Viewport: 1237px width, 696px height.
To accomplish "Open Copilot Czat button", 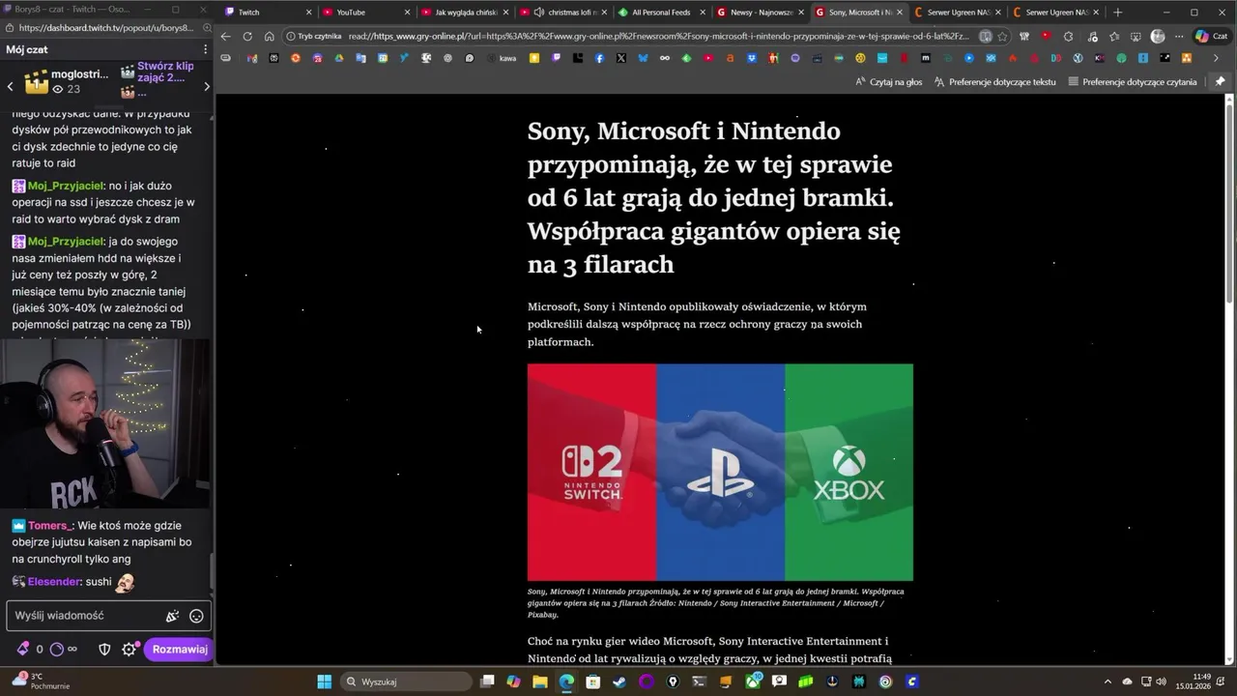I will coord(1212,37).
